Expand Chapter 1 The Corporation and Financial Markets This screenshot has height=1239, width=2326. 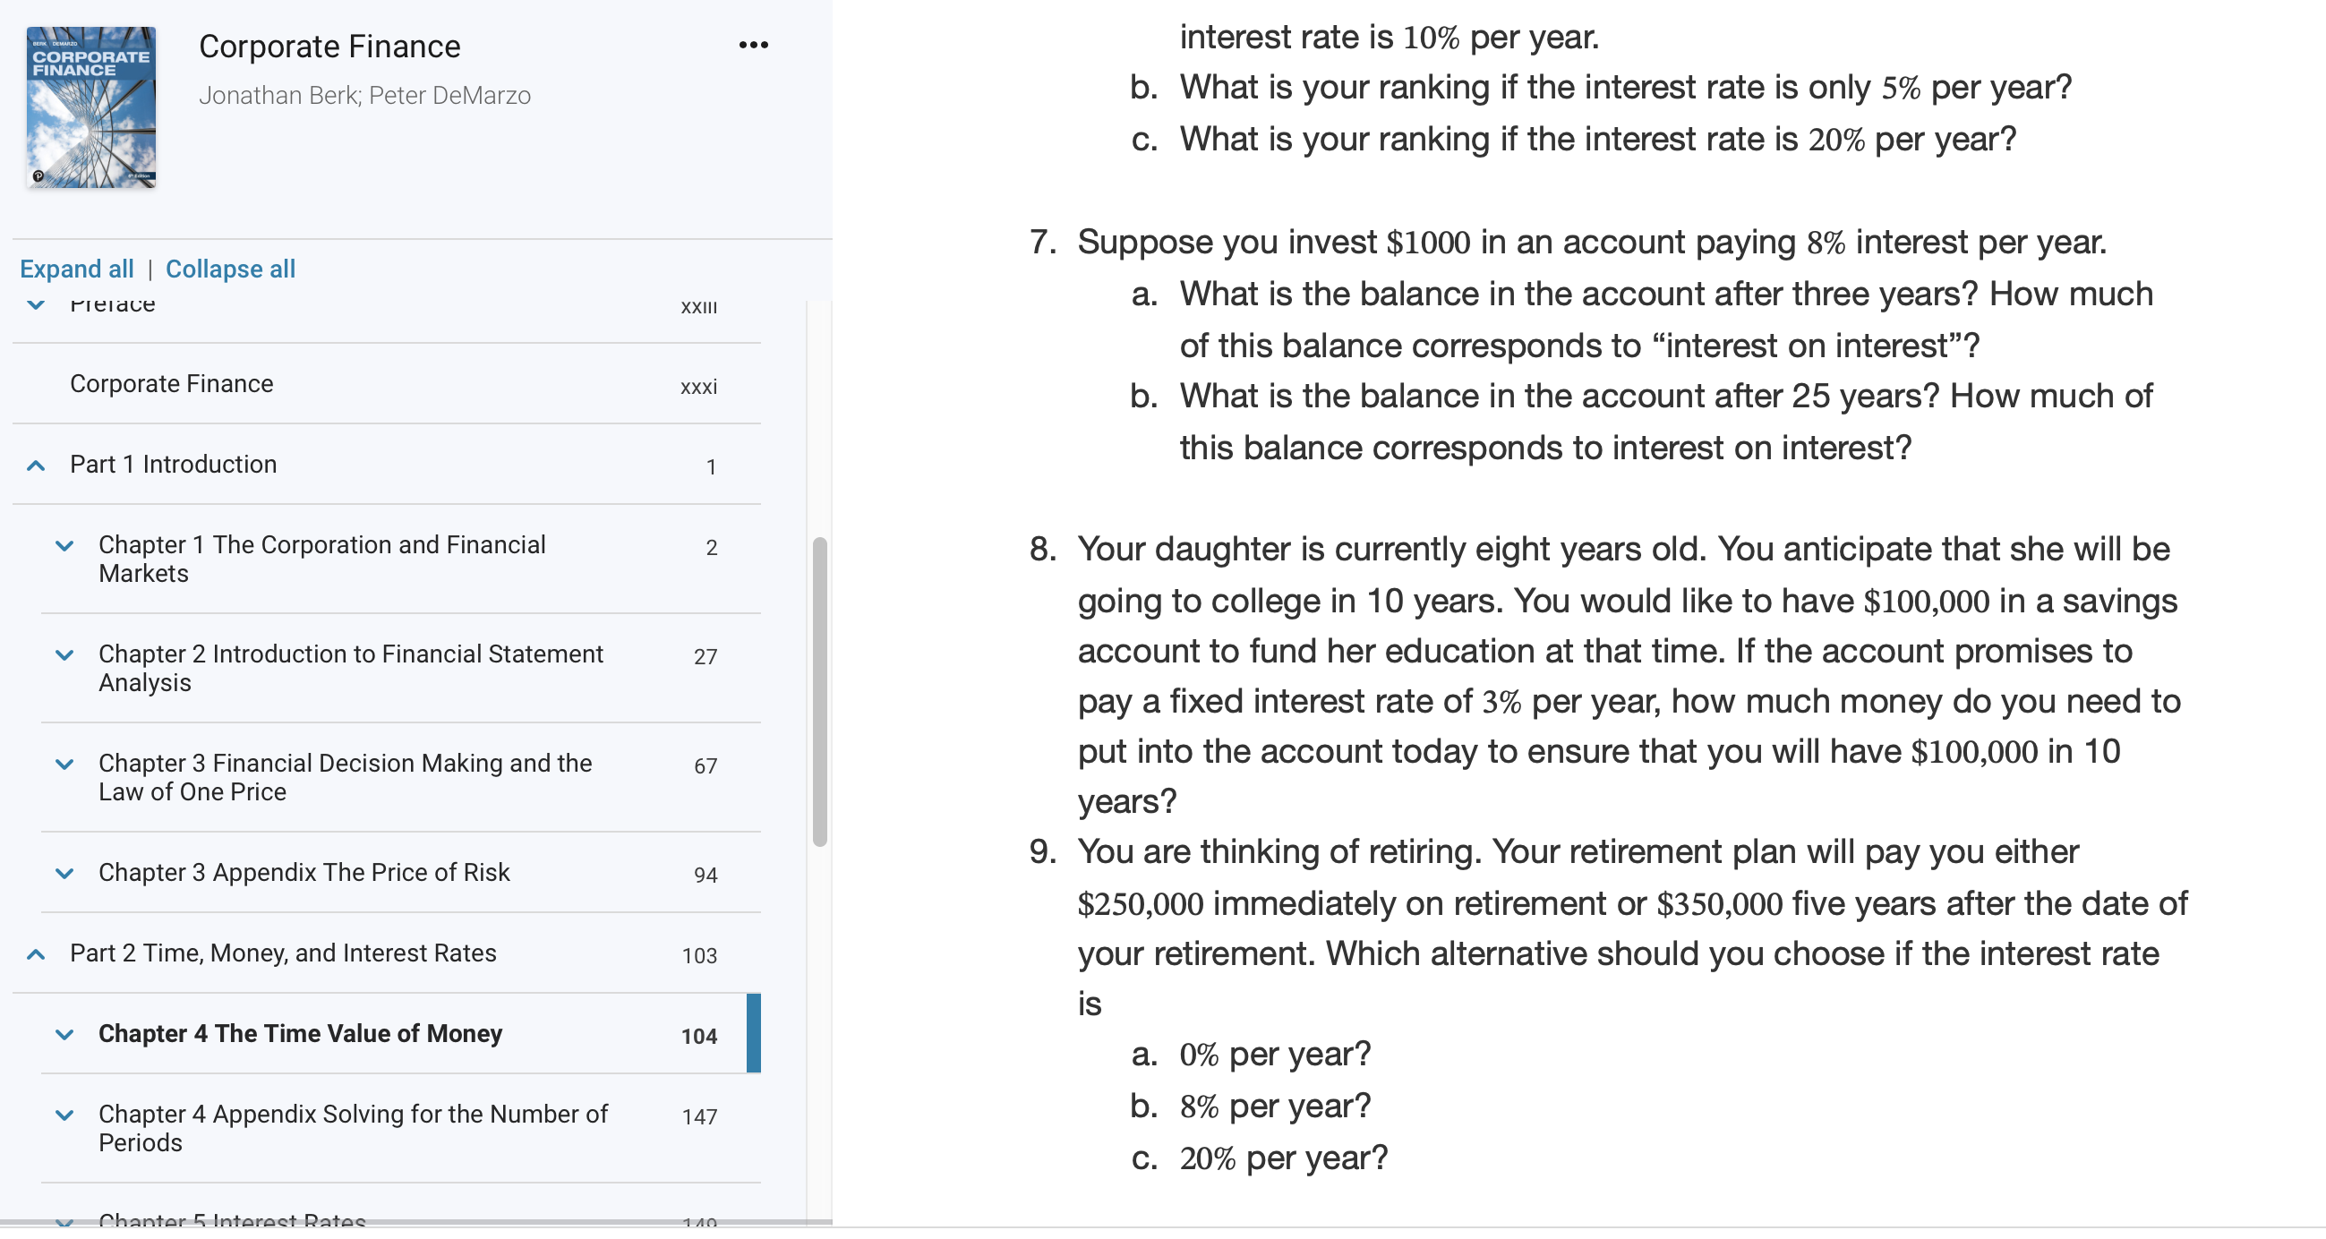click(64, 546)
